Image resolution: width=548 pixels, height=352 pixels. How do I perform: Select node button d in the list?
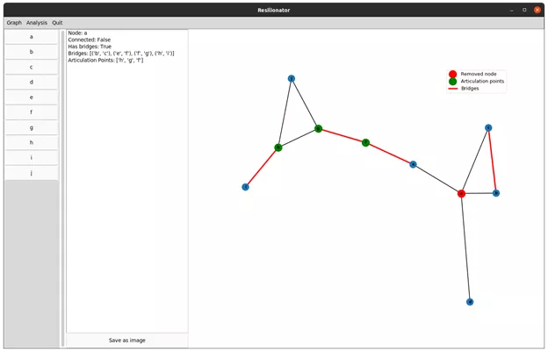32,82
